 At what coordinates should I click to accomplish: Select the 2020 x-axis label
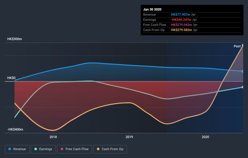[205, 137]
